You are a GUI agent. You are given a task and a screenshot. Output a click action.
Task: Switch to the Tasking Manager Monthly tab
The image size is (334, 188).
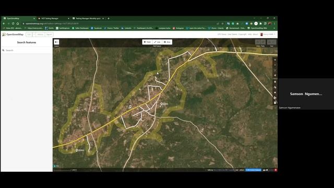pos(88,19)
